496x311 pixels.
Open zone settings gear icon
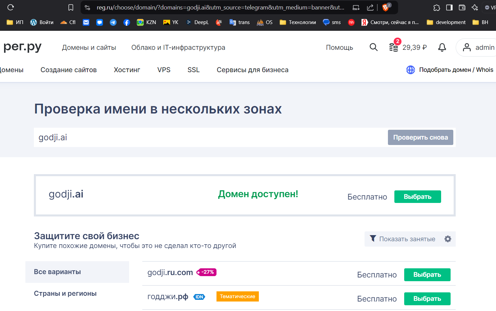(448, 239)
